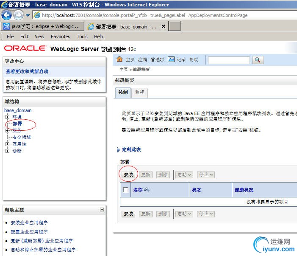The height and width of the screenshot is (256, 297).
Task: Click lower 删除 button below table
Action: point(163,214)
